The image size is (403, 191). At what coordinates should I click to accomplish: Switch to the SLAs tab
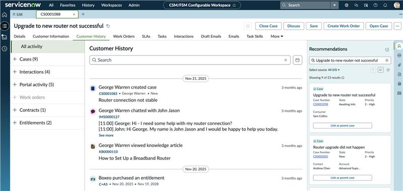146,36
